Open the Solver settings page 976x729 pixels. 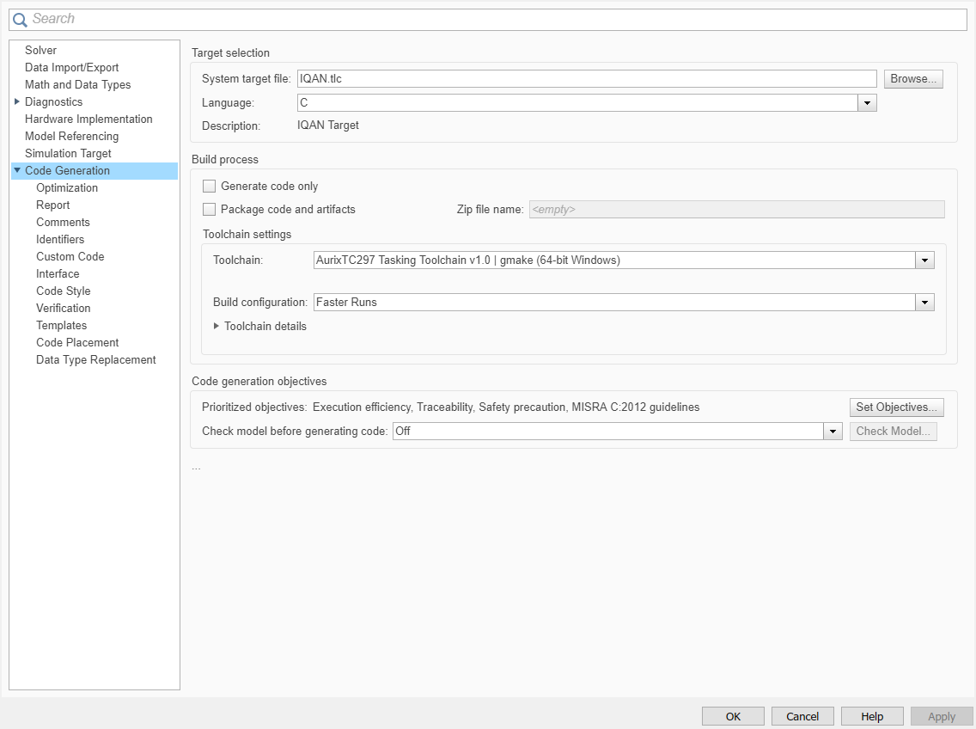pyautogui.click(x=40, y=50)
